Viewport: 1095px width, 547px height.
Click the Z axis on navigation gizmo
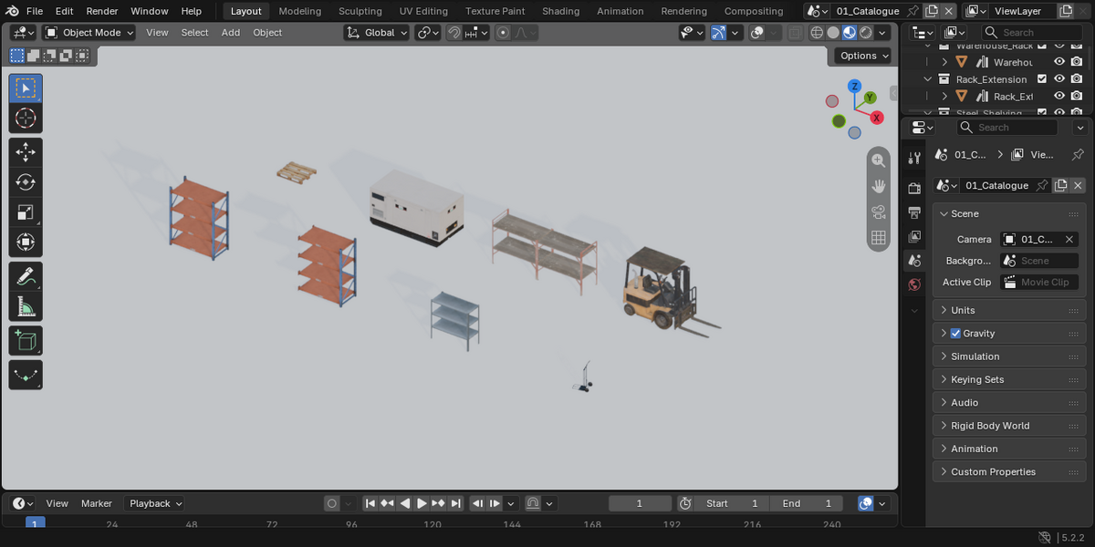click(x=855, y=87)
